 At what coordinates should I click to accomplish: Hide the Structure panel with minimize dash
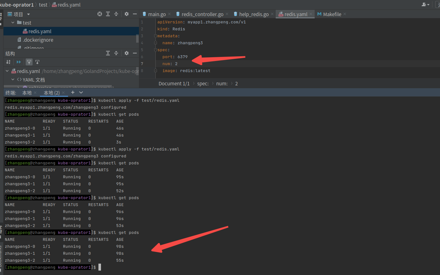tap(135, 53)
